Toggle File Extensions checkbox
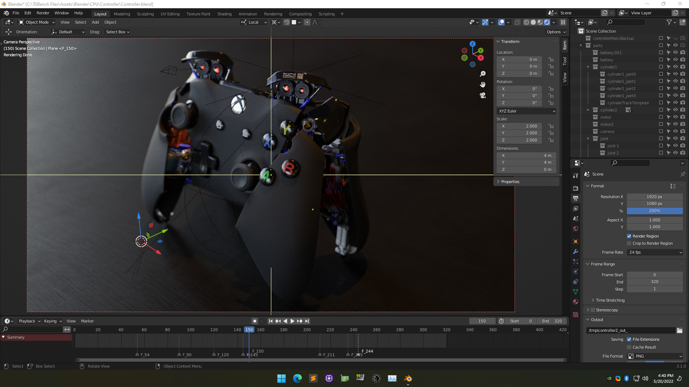This screenshot has width=689, height=387. click(629, 339)
